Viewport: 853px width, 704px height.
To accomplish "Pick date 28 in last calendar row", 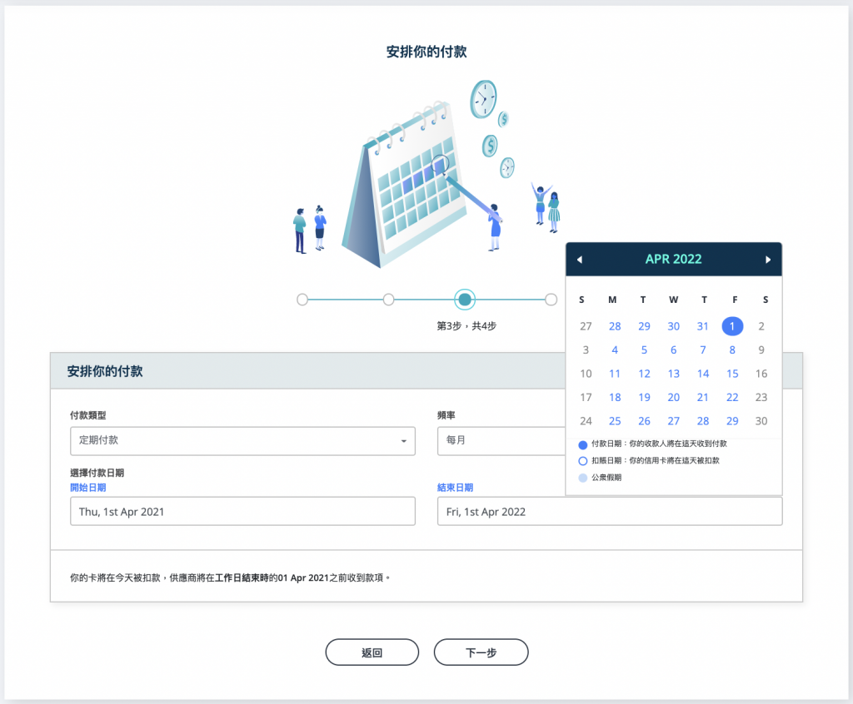I will click(703, 421).
